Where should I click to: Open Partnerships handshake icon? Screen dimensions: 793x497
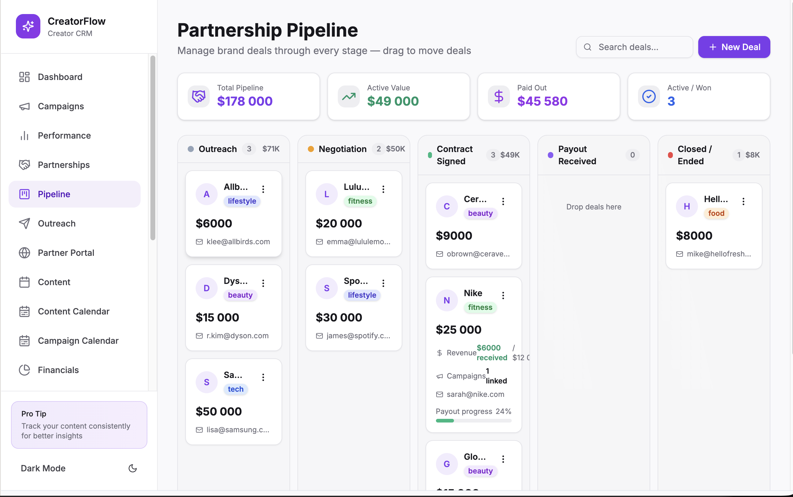24,165
